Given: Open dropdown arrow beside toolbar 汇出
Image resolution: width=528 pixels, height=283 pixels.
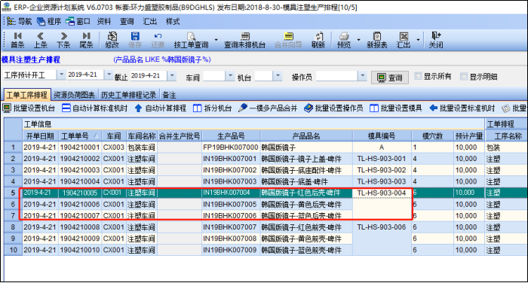Looking at the screenshot, I should (418, 40).
